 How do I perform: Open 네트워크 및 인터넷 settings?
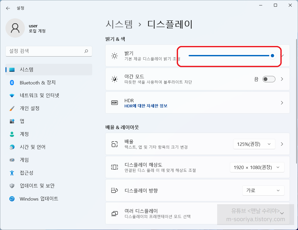click(40, 96)
